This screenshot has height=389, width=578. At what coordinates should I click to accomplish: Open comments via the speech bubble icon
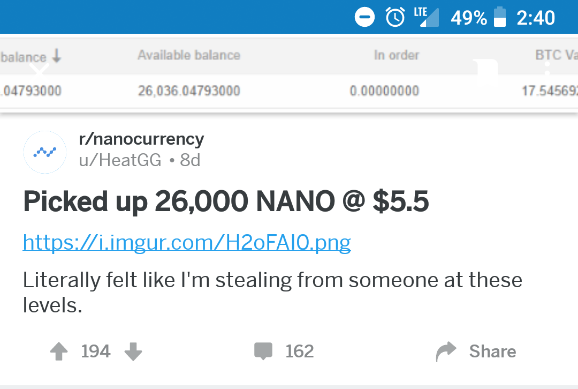(x=263, y=351)
